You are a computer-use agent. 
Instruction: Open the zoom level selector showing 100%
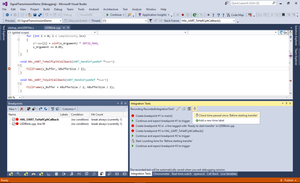[13, 97]
